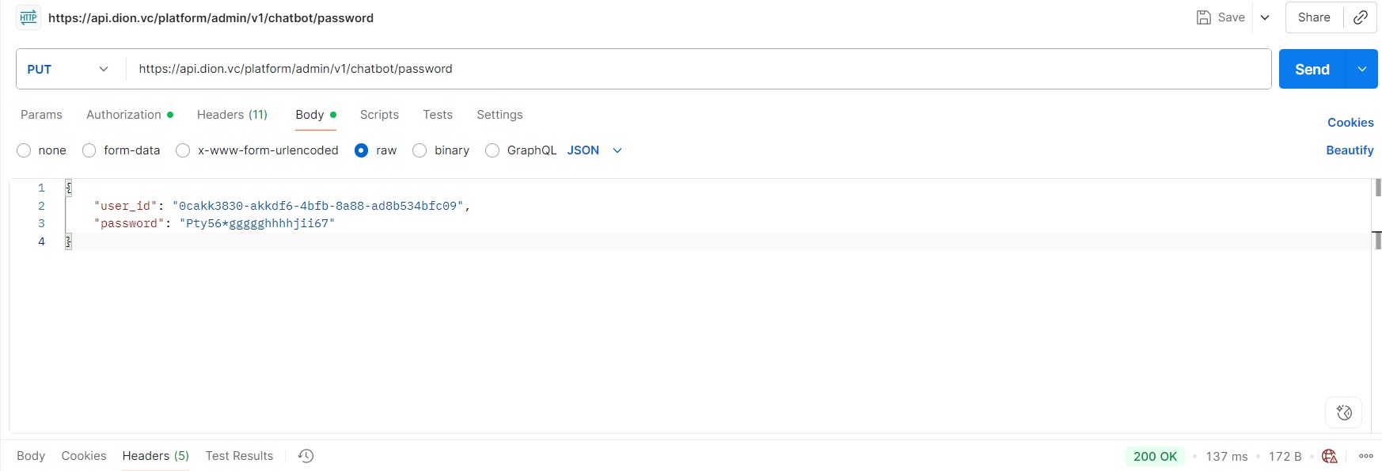Click the AI assistant icon in editor
Viewport: 1382px width, 471px height.
1343,412
